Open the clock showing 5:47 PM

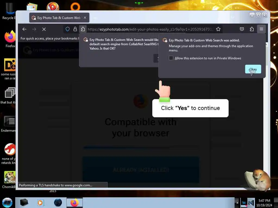click(x=264, y=203)
